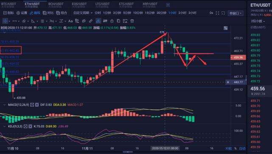This screenshot has height=154, width=272.
Task: Select the 15分钟 interval
Action: (x=149, y=13)
